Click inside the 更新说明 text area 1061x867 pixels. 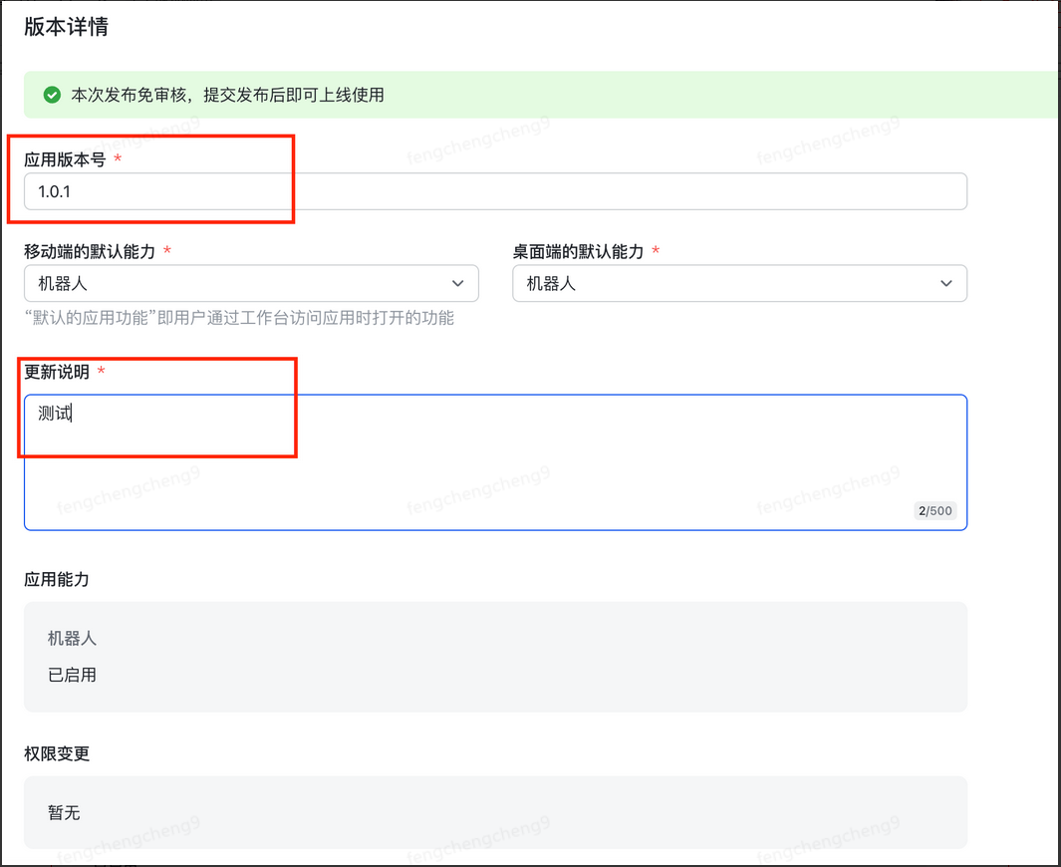[x=498, y=458]
